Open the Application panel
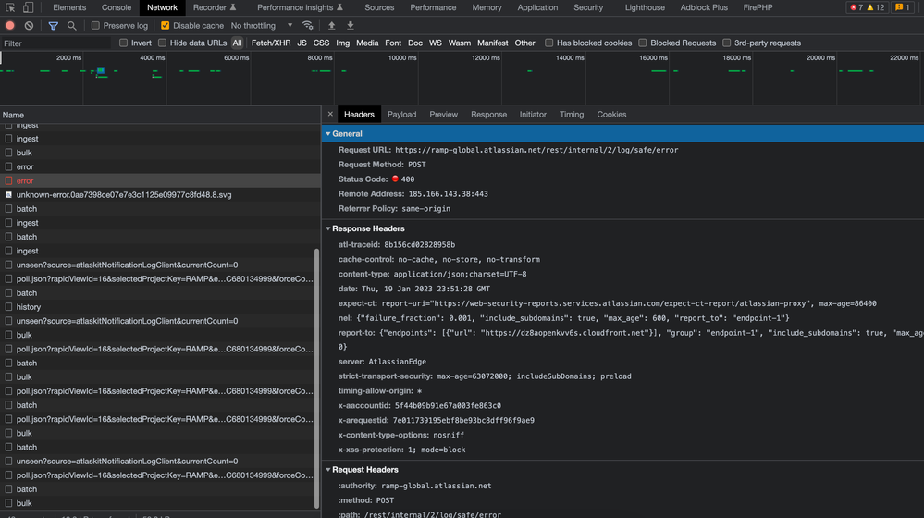The image size is (924, 518). coord(537,7)
